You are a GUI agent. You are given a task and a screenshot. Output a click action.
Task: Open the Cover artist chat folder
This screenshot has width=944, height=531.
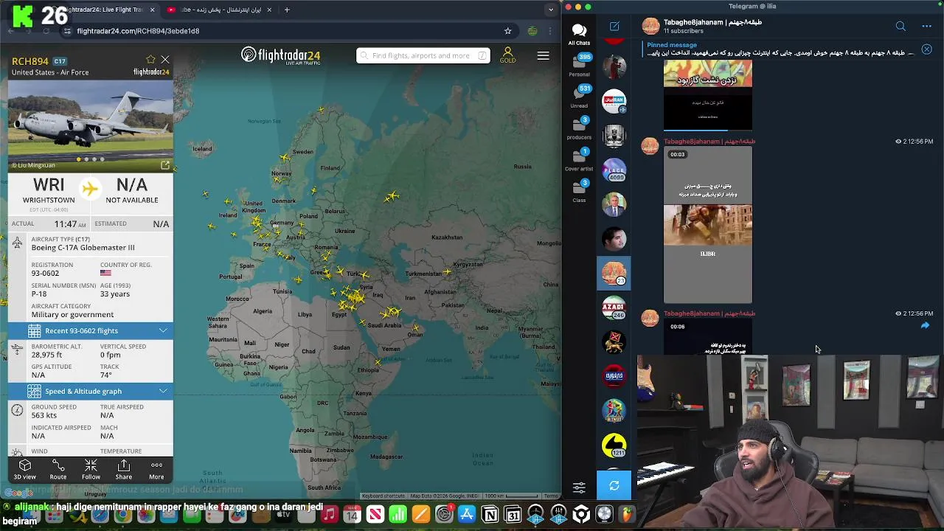coord(579,160)
